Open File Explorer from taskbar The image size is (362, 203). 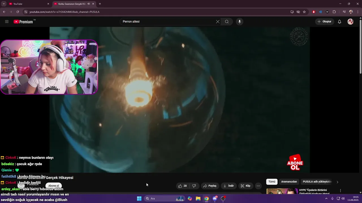(x=198, y=198)
